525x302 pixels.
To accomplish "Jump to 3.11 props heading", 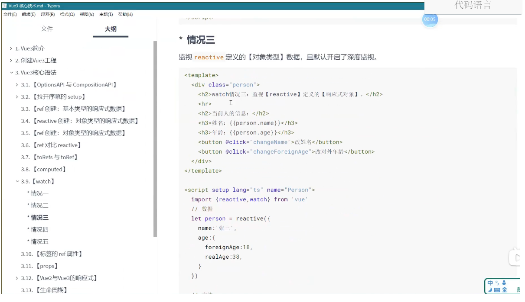I will (x=40, y=266).
